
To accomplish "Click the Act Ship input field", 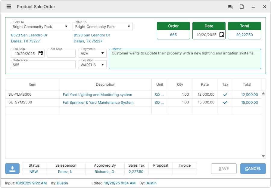I will pos(61,53).
